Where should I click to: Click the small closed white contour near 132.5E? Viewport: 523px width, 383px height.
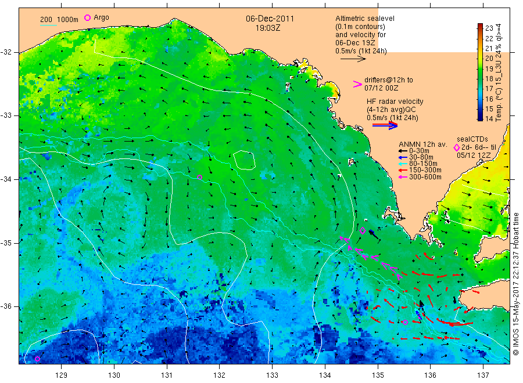pos(245,160)
